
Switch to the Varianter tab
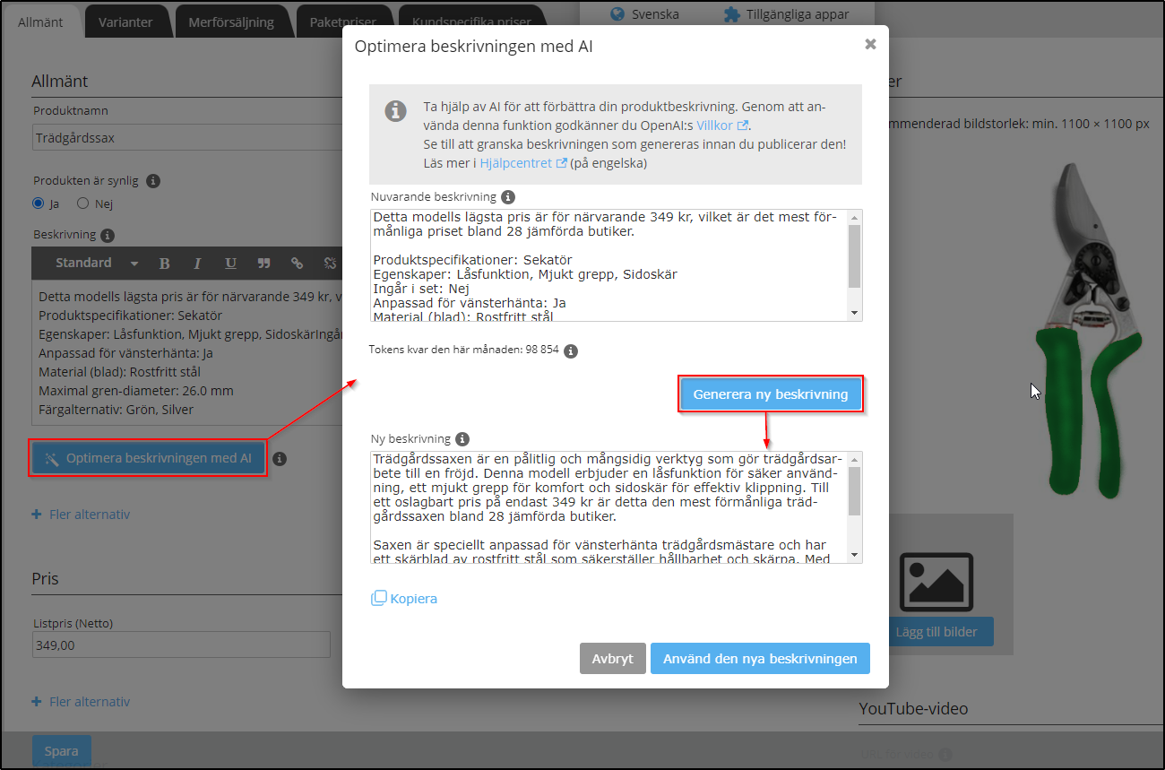click(127, 22)
